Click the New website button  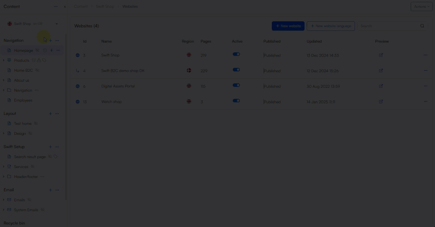(x=288, y=26)
